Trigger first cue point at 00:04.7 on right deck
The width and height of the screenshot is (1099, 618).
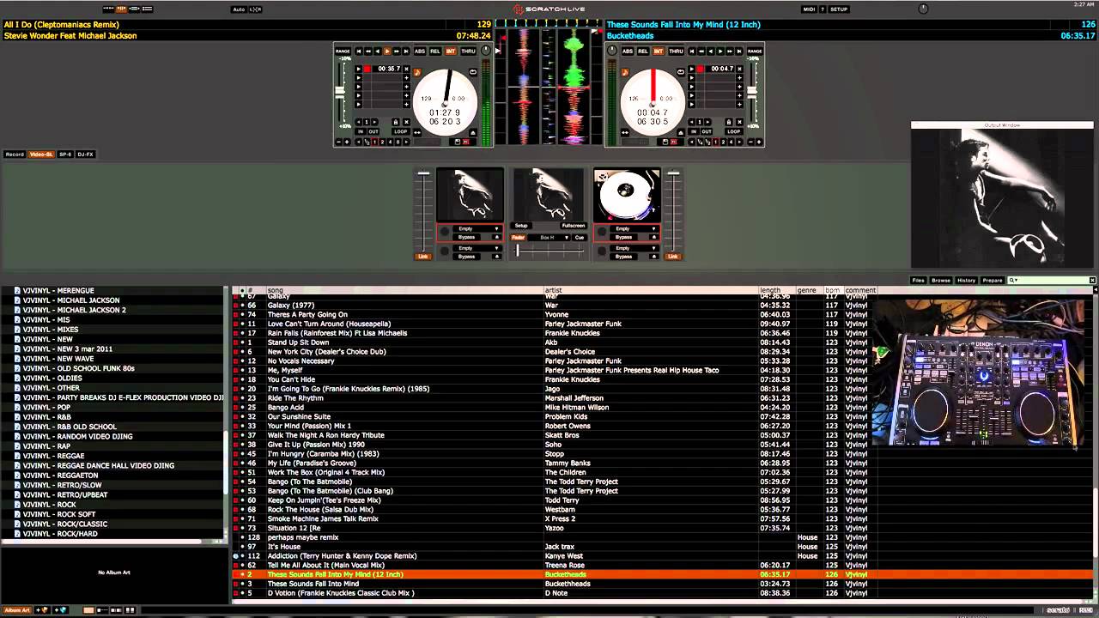point(692,69)
